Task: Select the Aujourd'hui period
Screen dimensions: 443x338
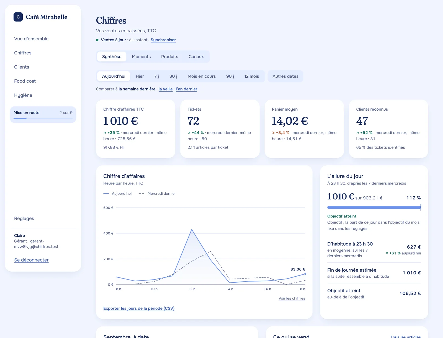Action: point(114,76)
